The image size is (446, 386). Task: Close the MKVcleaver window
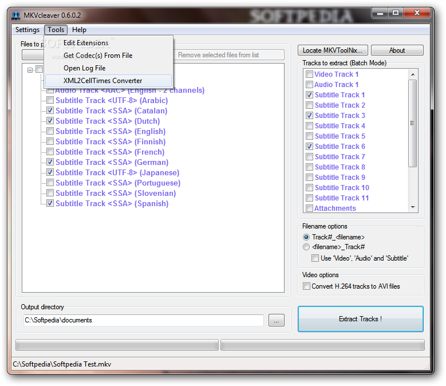pos(417,13)
